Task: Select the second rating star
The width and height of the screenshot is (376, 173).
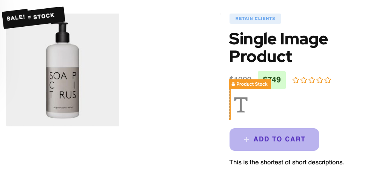Action: (304, 80)
